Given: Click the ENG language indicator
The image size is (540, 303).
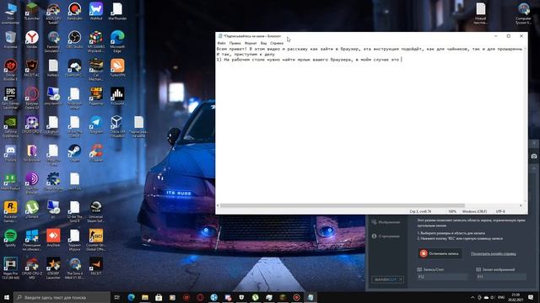Looking at the screenshot, I should coord(501,297).
